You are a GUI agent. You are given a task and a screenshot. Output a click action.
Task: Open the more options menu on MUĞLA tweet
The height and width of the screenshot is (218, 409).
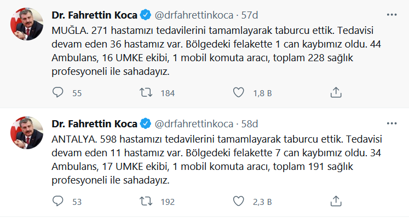[x=391, y=15]
